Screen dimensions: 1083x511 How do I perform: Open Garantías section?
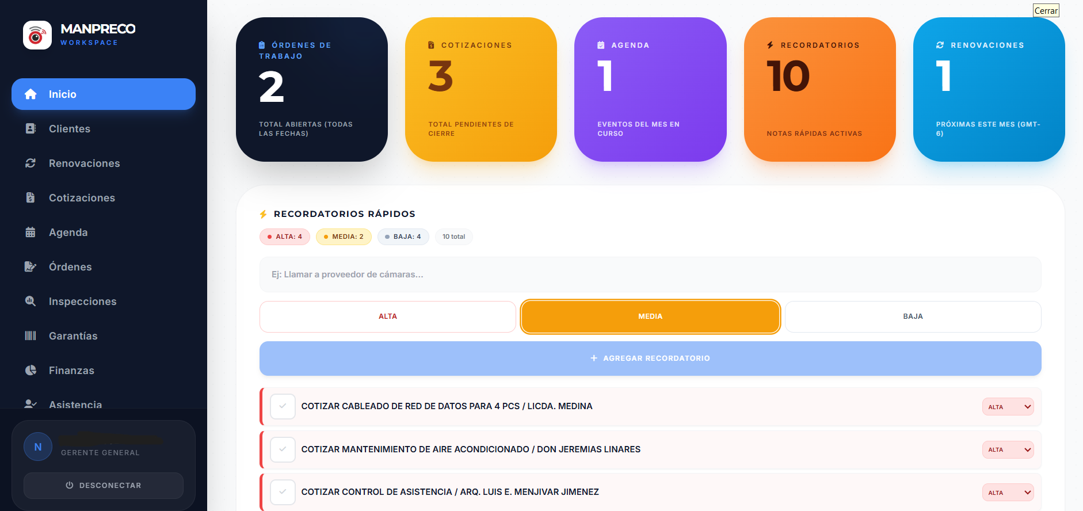[x=104, y=335]
